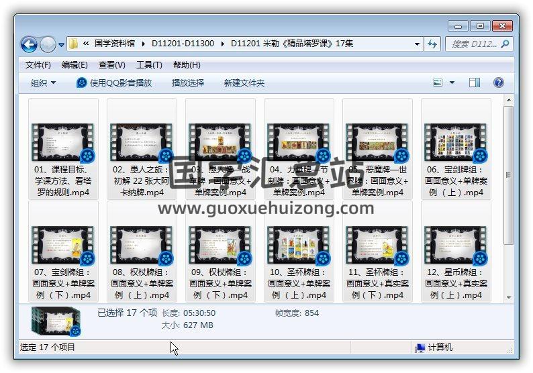Click file name 06、宝剑牌组：画面意义+单牌案例（上）.mp4
The image size is (533, 373).
click(x=456, y=180)
